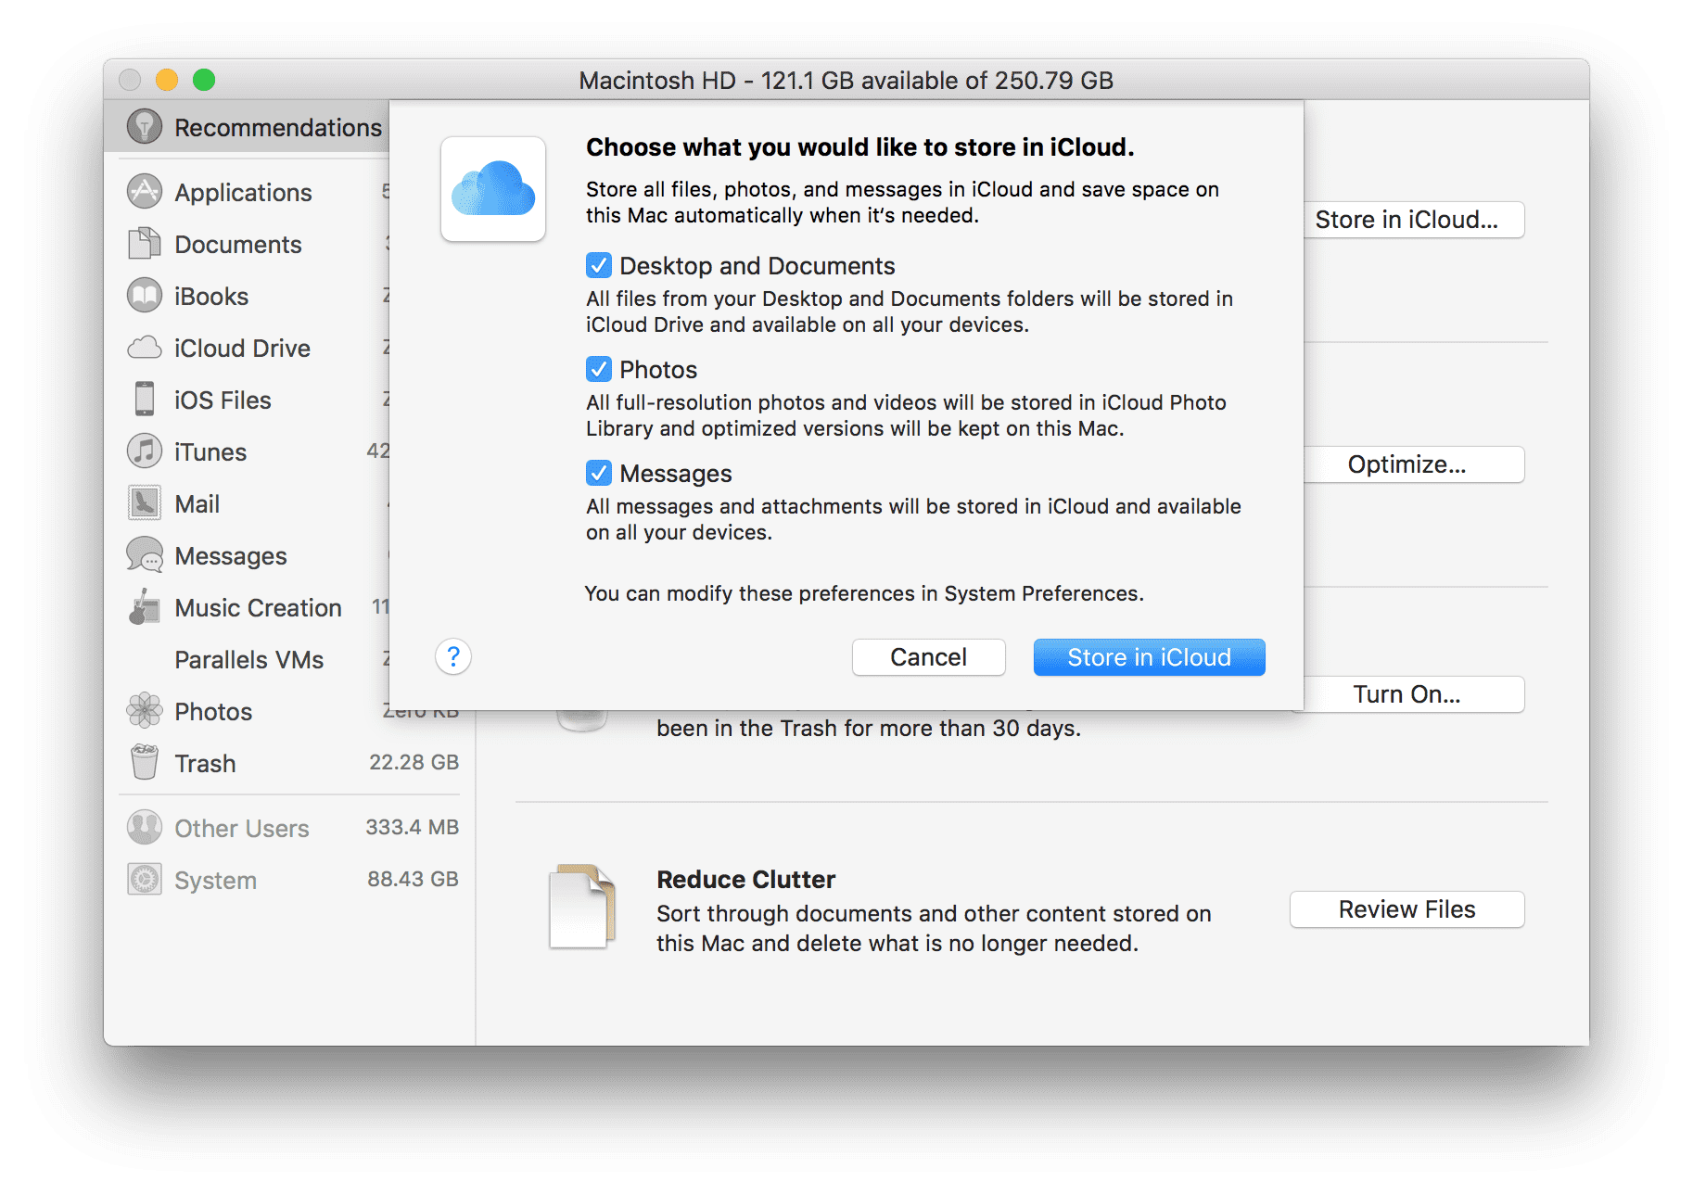This screenshot has height=1194, width=1693.
Task: Click the Documents sidebar icon
Action: pyautogui.click(x=144, y=244)
